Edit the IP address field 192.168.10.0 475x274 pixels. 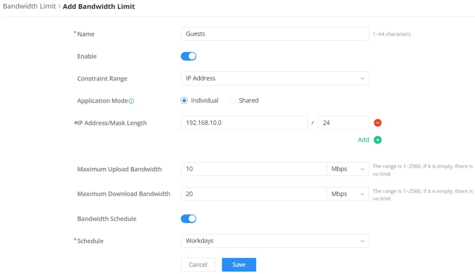[x=244, y=123]
